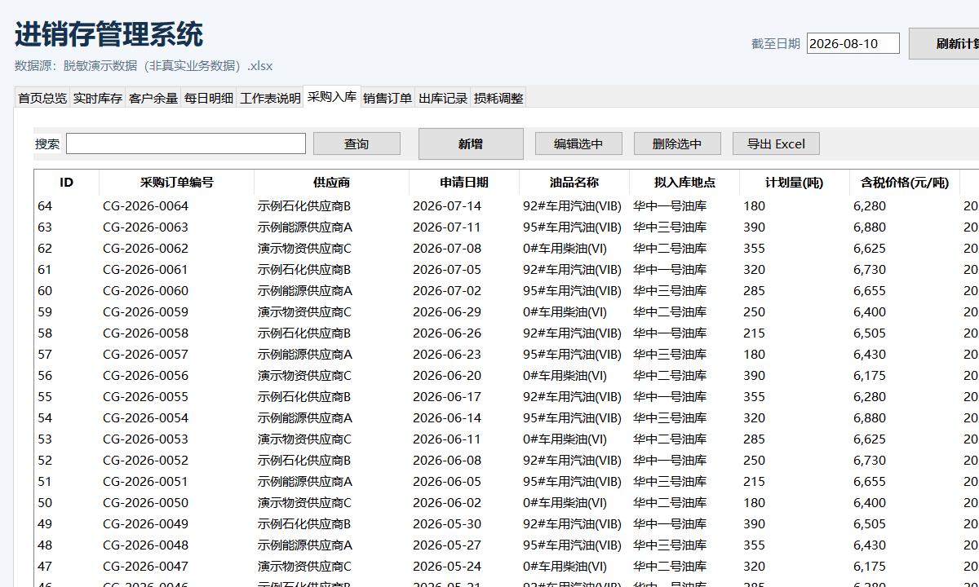Switch to the 每日明细 tab
The image size is (979, 587).
[209, 98]
